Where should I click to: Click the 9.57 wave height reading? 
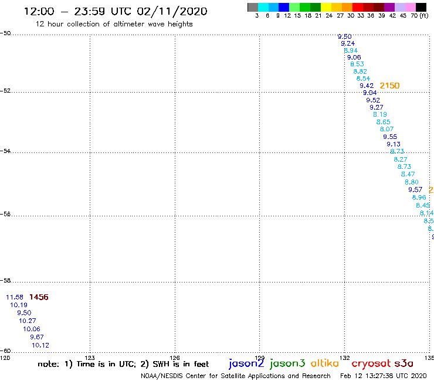click(x=415, y=189)
